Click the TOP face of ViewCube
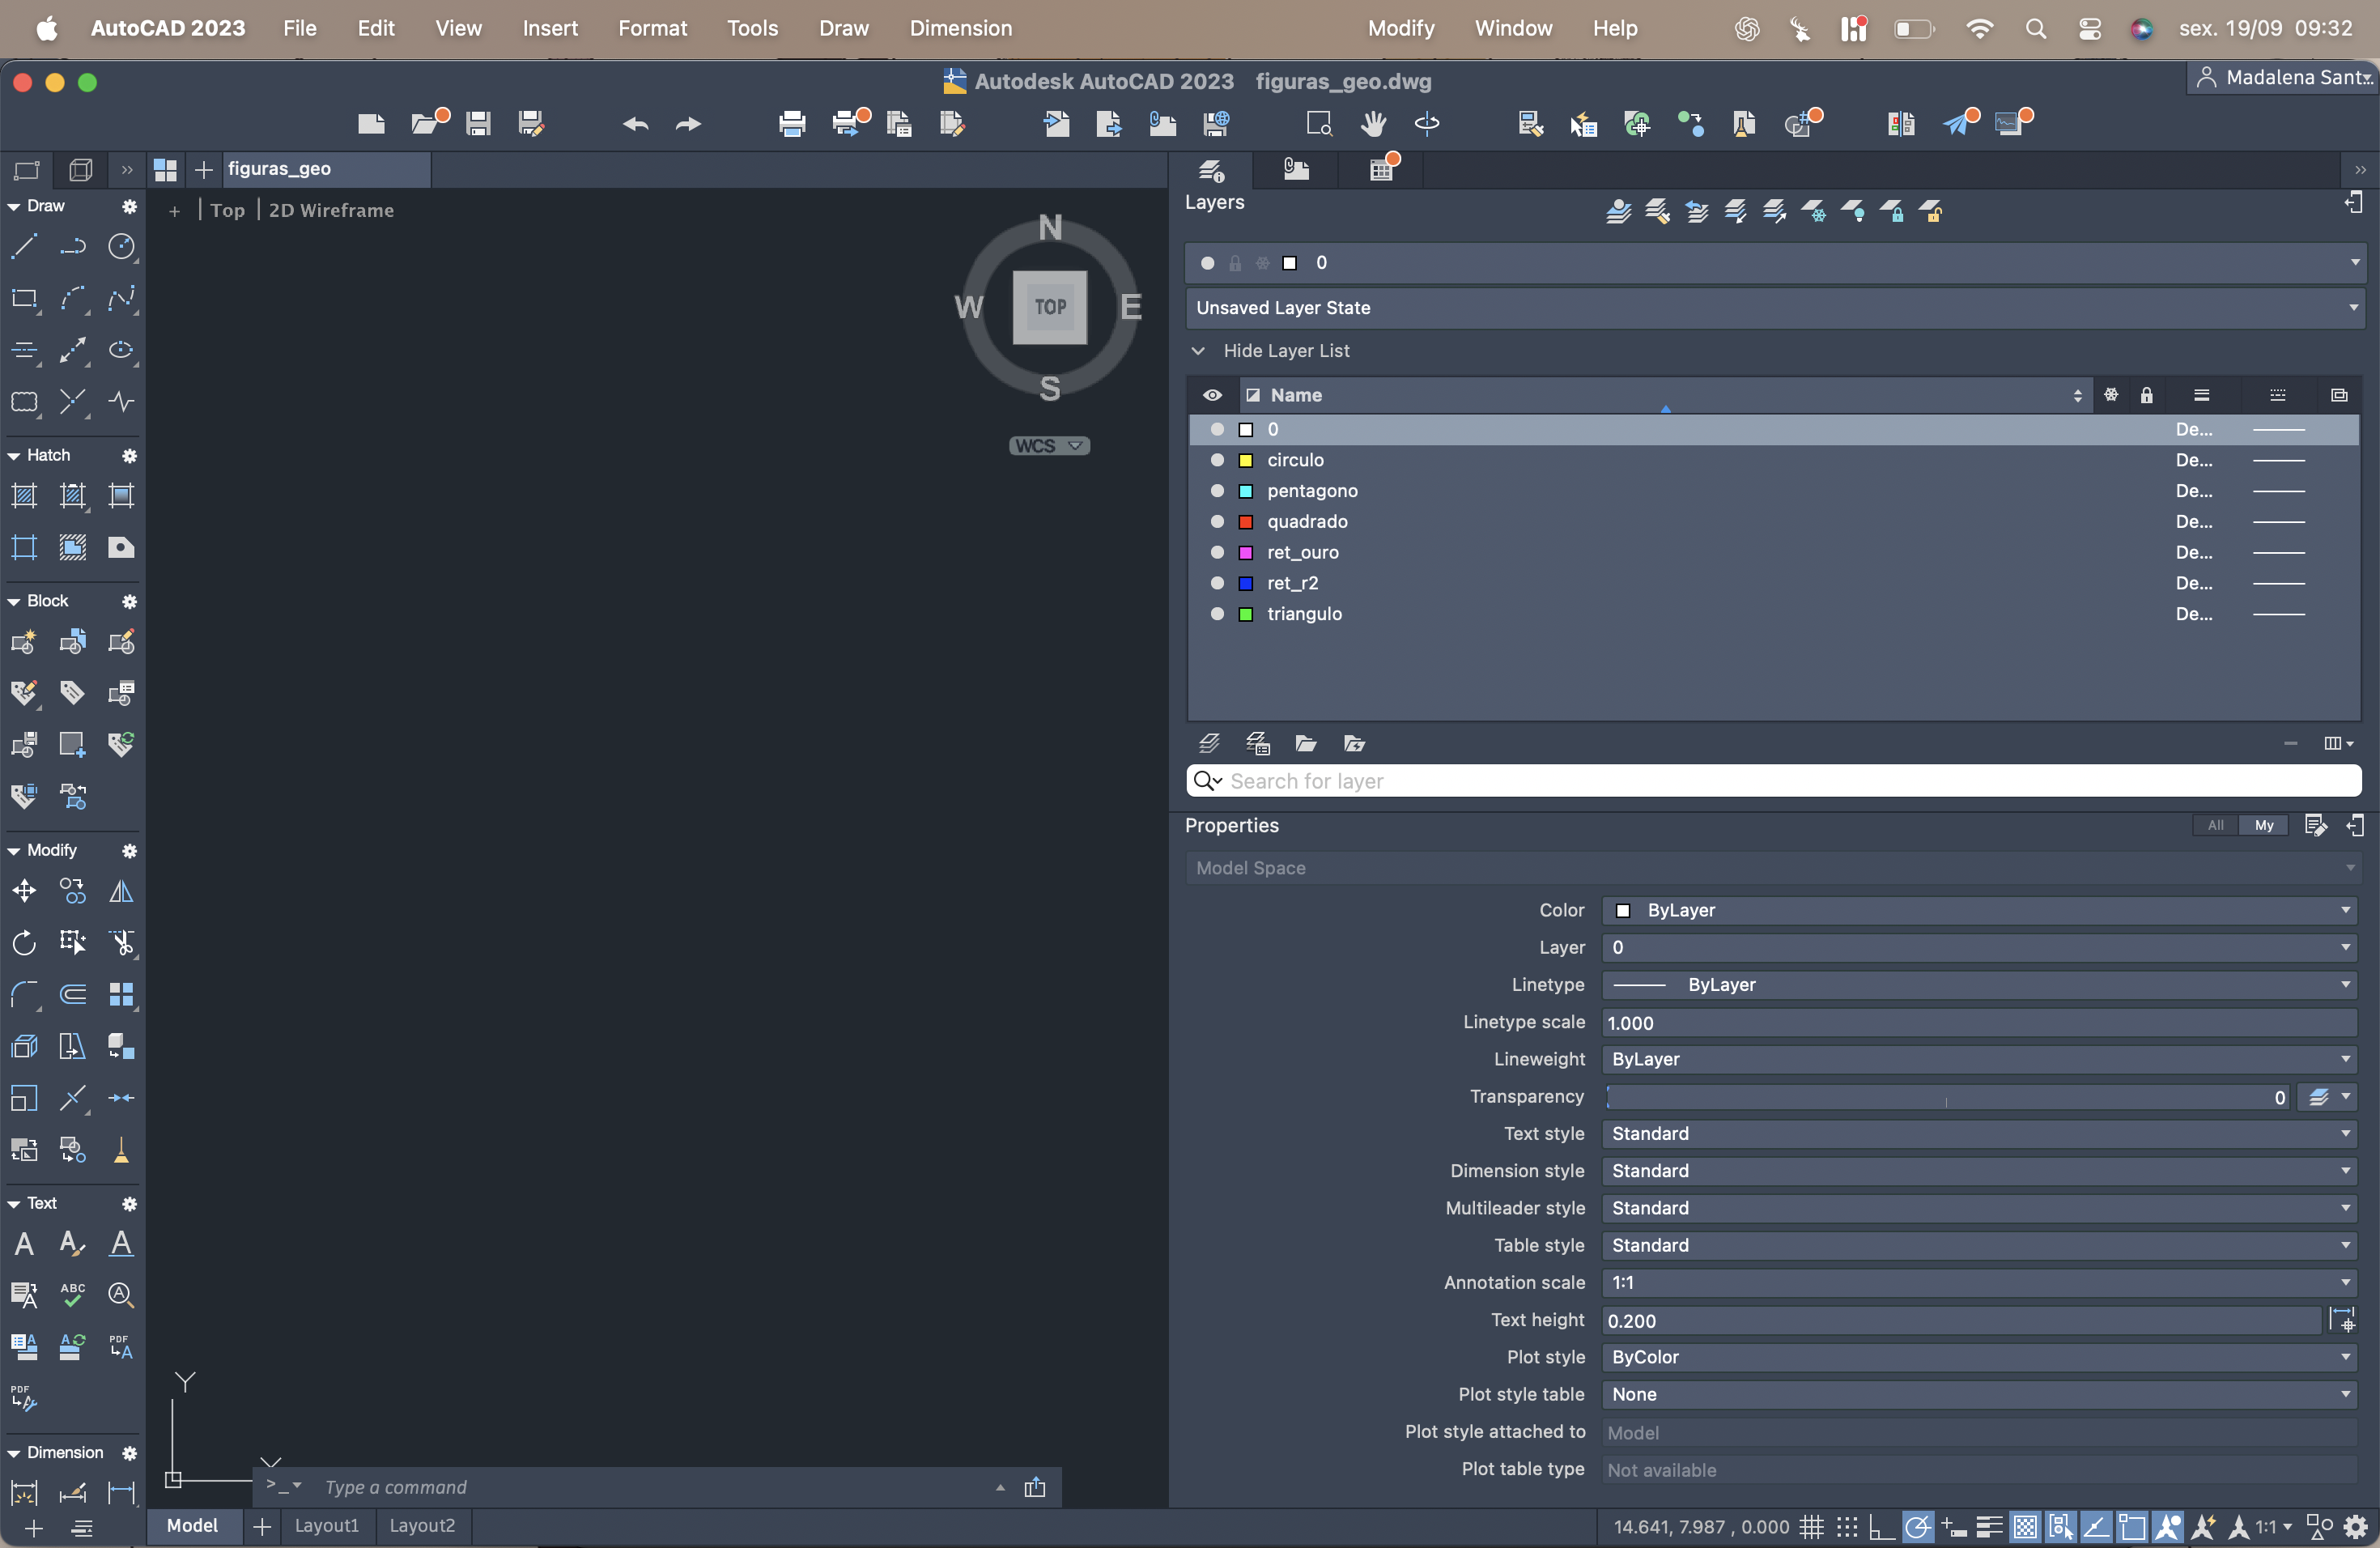This screenshot has height=1548, width=2380. point(1049,307)
